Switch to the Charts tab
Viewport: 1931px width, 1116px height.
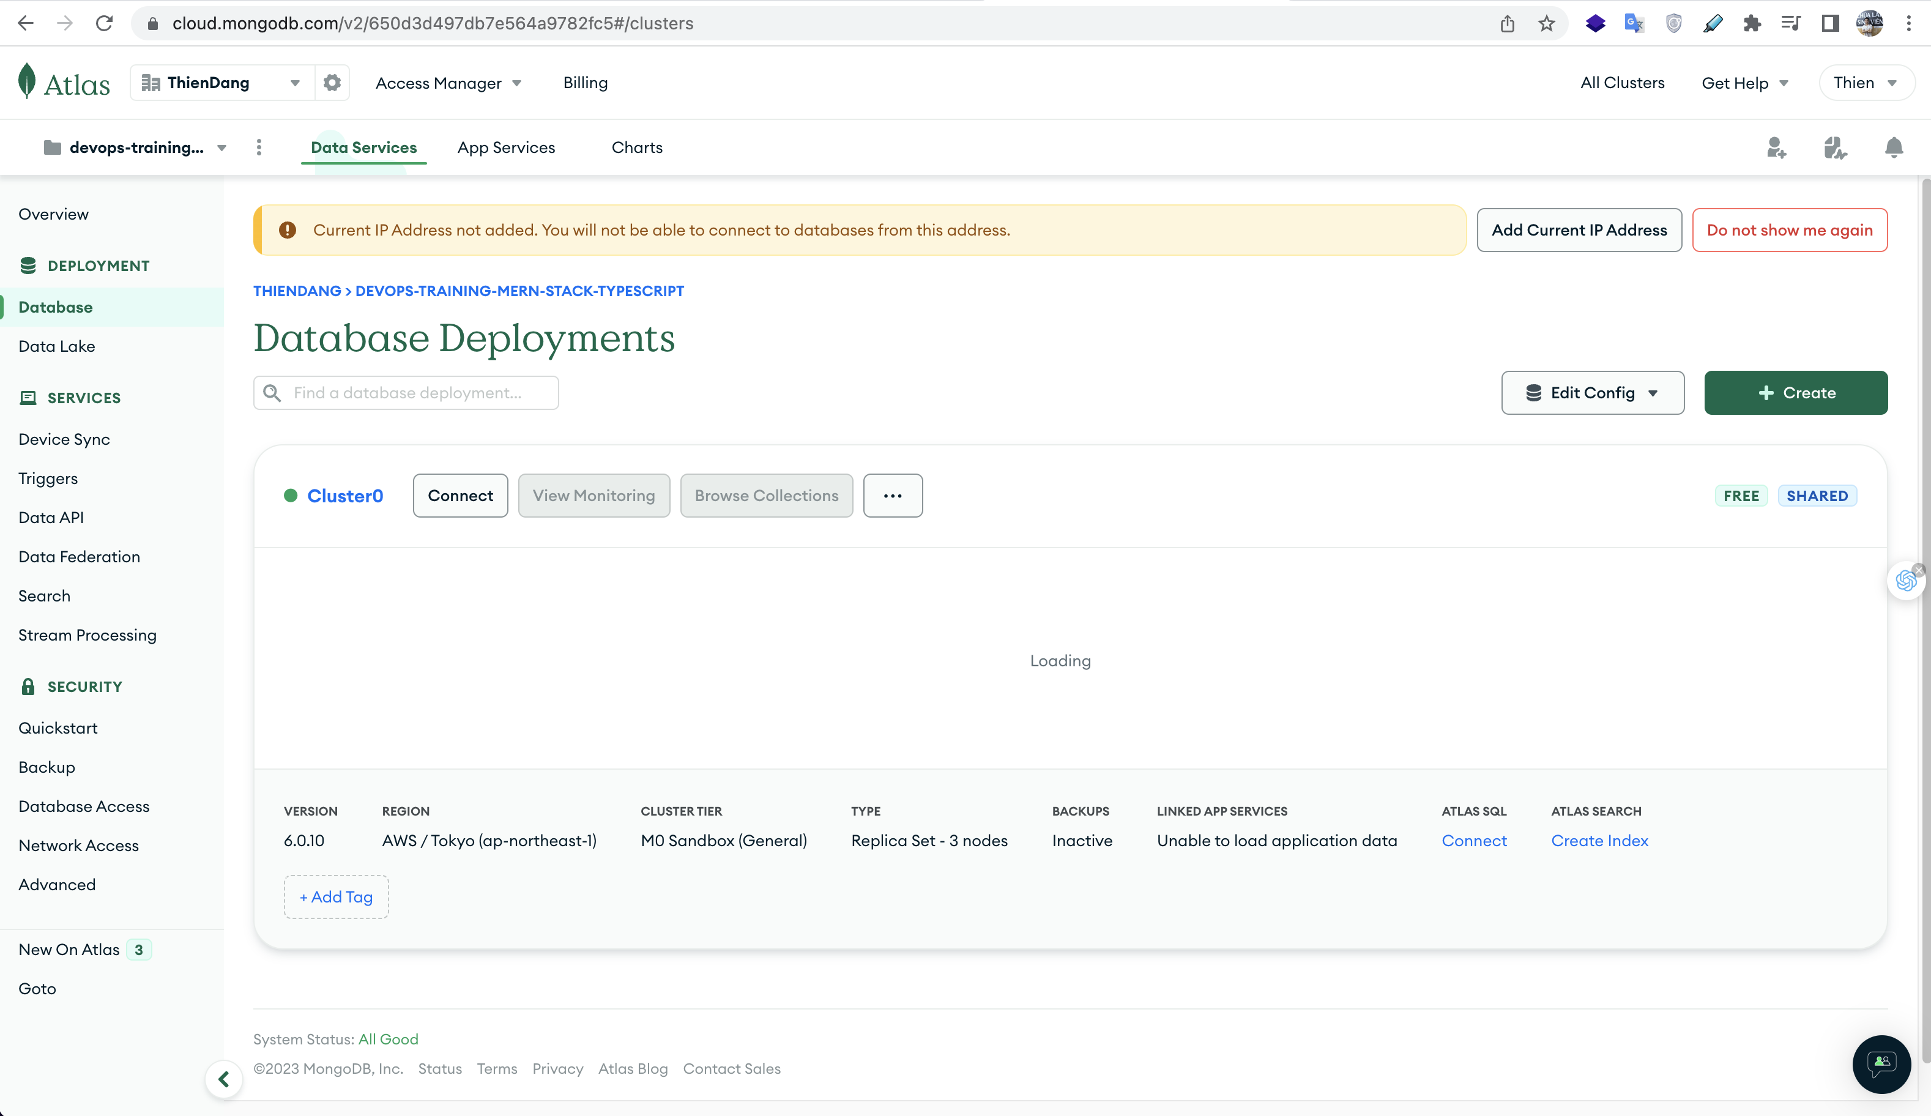pyautogui.click(x=637, y=147)
